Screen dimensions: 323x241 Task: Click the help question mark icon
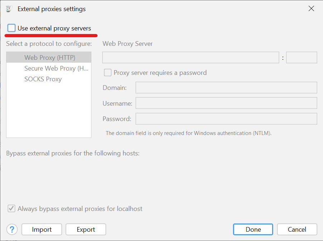pos(12,229)
